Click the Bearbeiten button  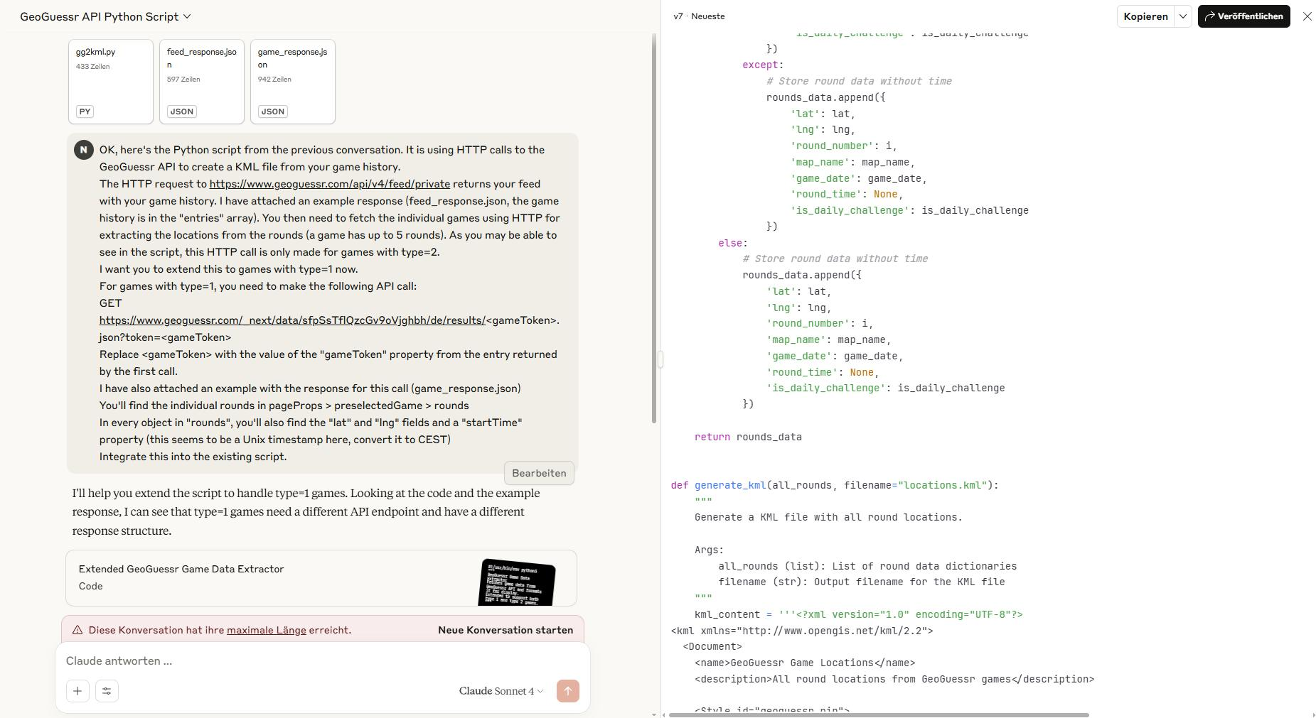(x=539, y=473)
